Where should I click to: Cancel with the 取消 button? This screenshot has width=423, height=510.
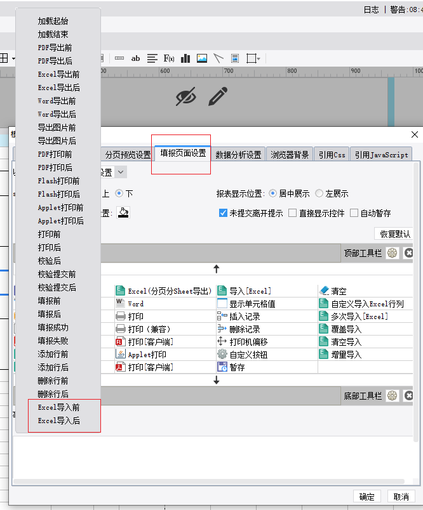click(x=401, y=497)
